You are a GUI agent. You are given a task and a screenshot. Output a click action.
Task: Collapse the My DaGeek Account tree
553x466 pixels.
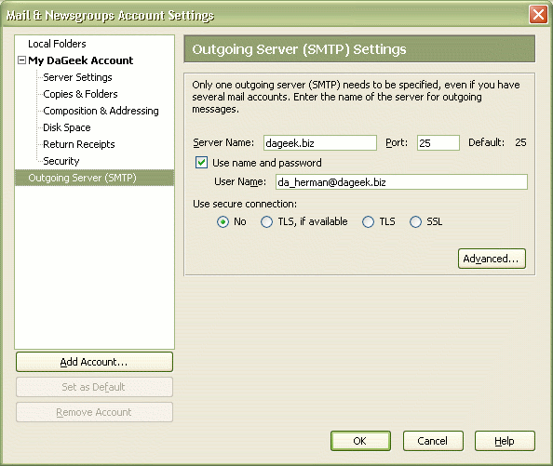[21, 60]
